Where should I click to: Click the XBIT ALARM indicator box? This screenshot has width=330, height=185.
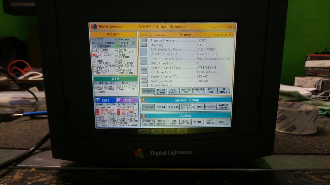[119, 126]
